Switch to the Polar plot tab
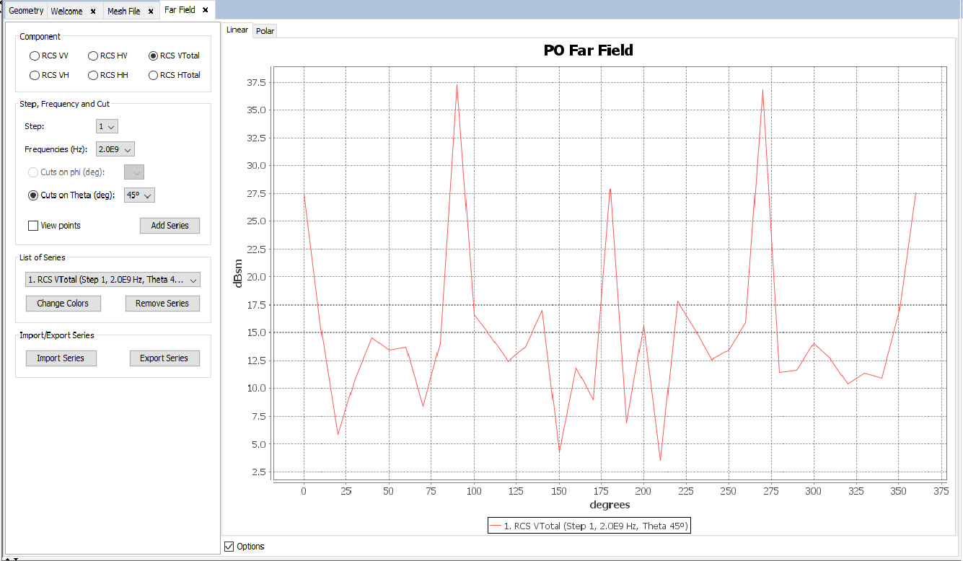The width and height of the screenshot is (963, 561). pyautogui.click(x=265, y=31)
